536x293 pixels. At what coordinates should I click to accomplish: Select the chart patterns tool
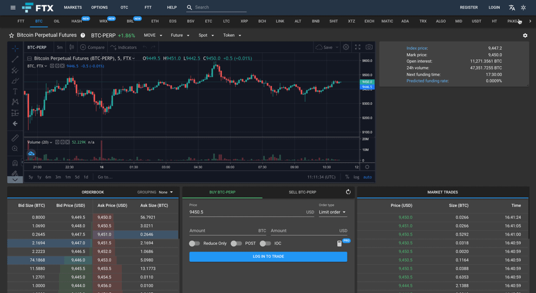(15, 102)
